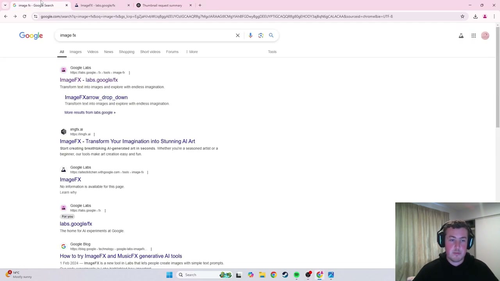Open ImageFX - labs.google/fx result

(x=89, y=80)
